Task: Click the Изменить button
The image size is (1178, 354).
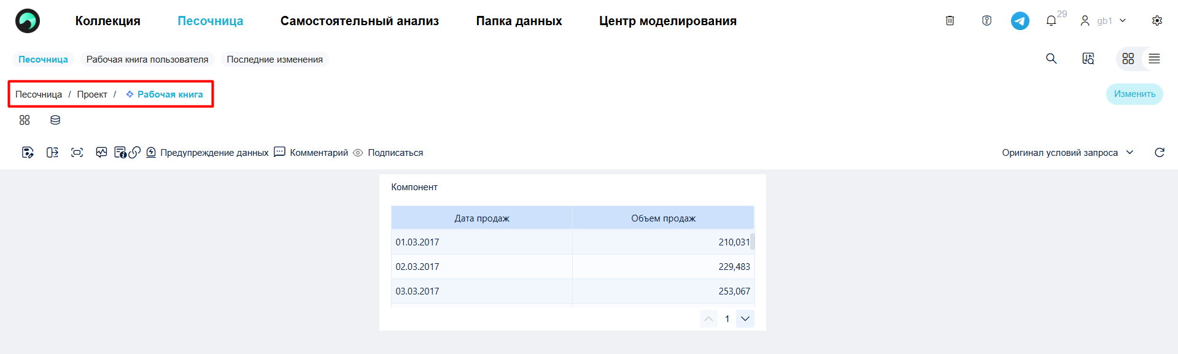Action: click(1134, 94)
